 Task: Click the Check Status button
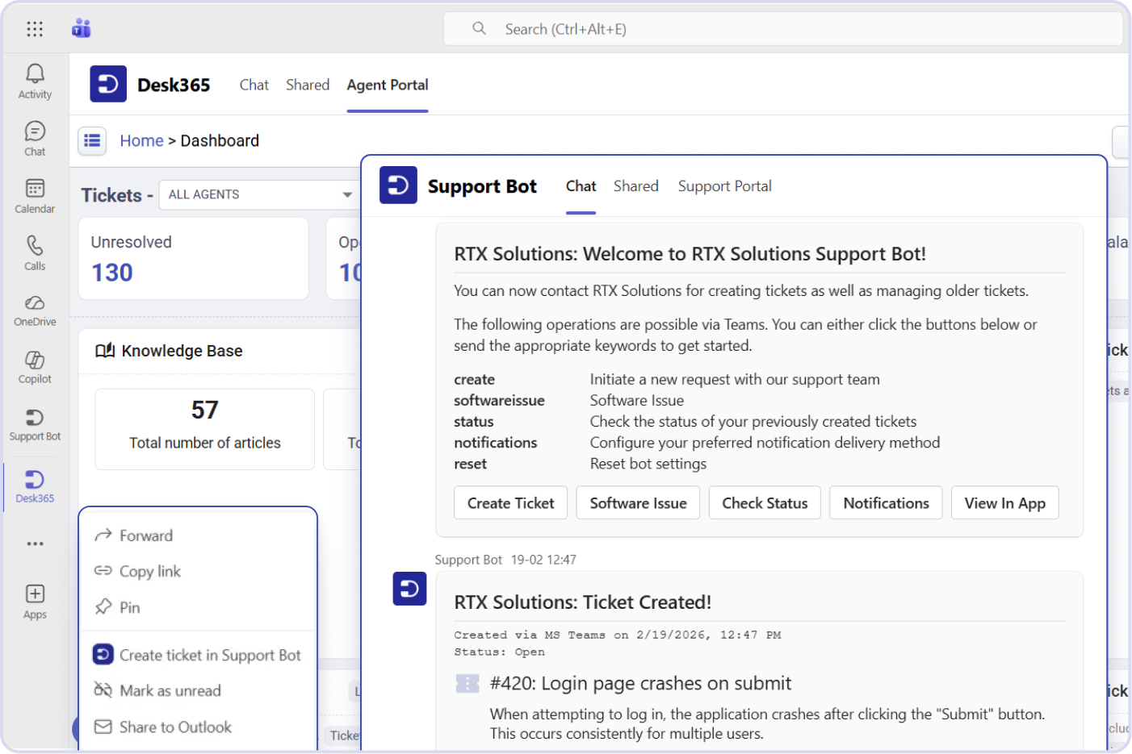tap(765, 503)
